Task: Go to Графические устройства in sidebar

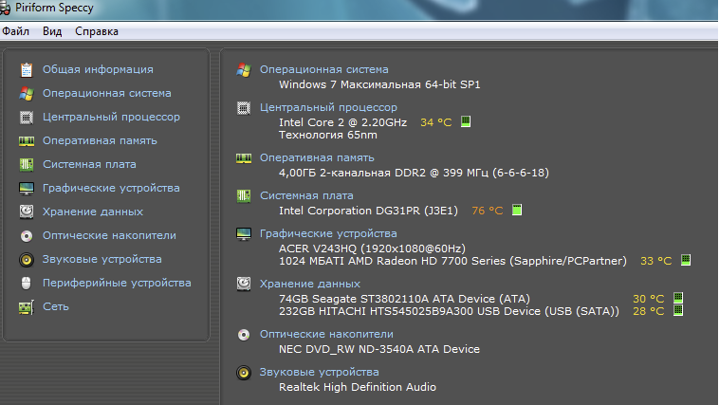Action: pos(111,188)
